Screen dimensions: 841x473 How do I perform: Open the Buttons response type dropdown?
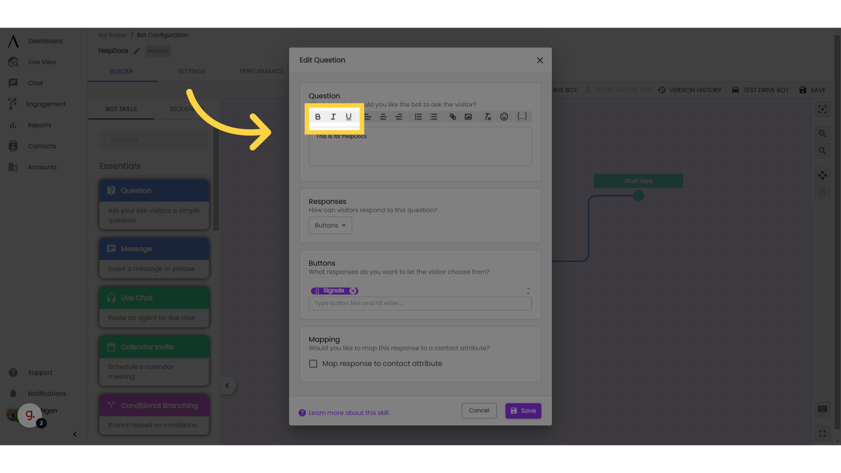pos(330,226)
